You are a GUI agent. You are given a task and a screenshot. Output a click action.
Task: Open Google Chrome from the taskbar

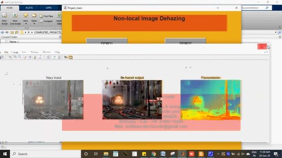pyautogui.click(x=154, y=154)
